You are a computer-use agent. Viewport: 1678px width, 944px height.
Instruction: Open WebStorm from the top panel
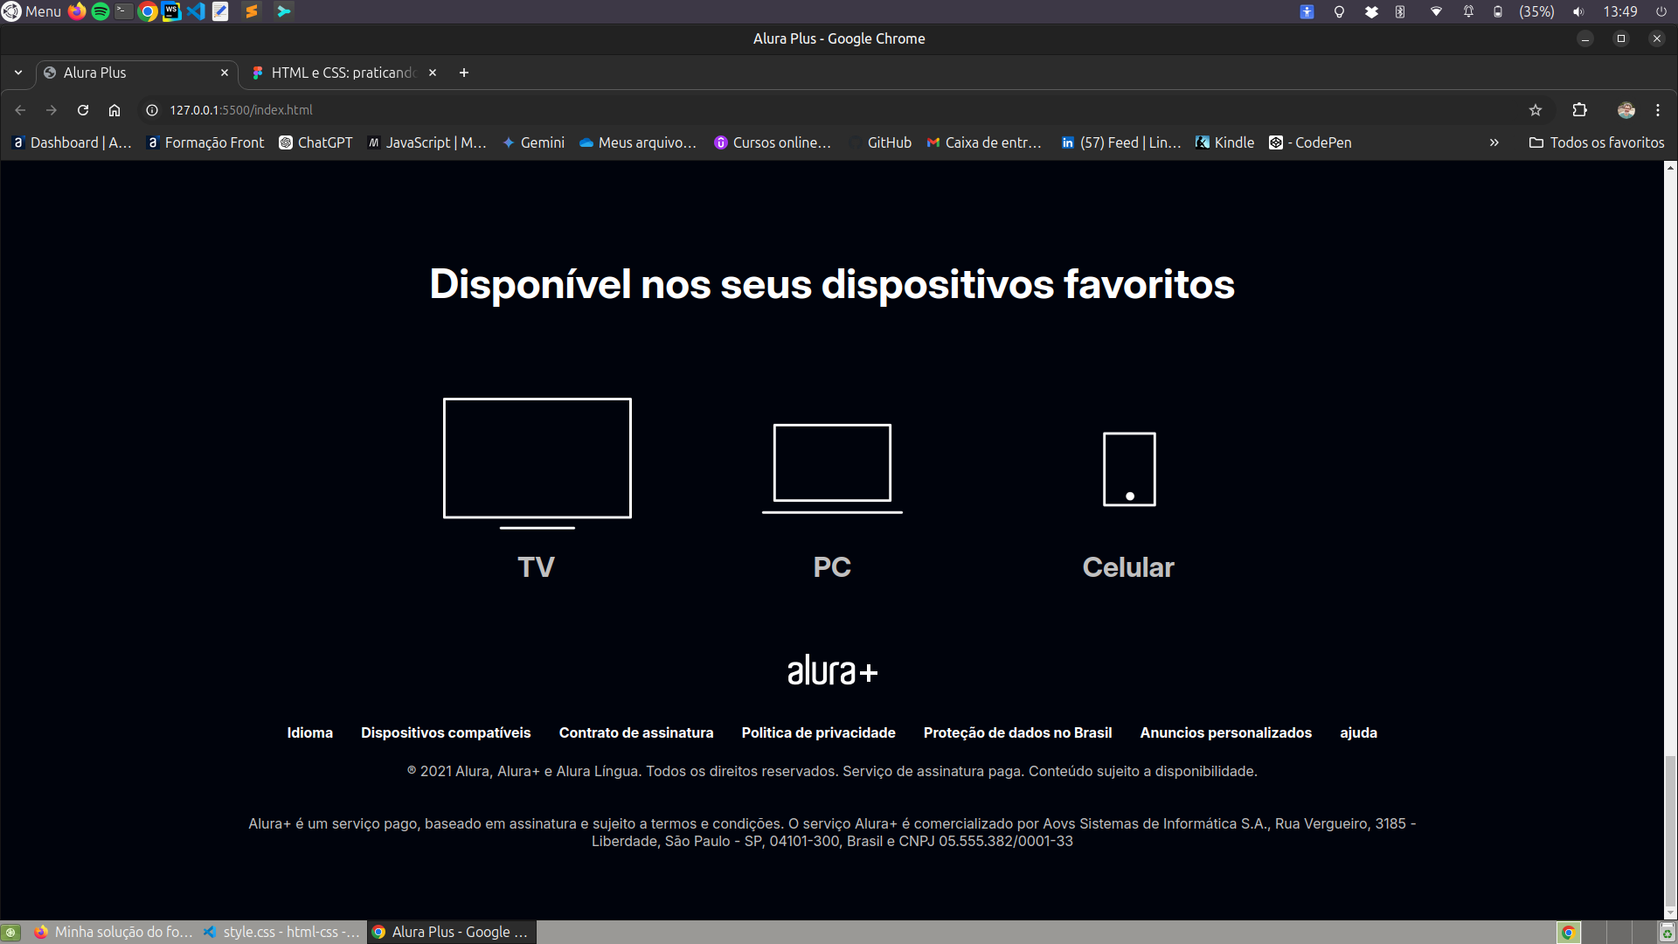point(171,11)
